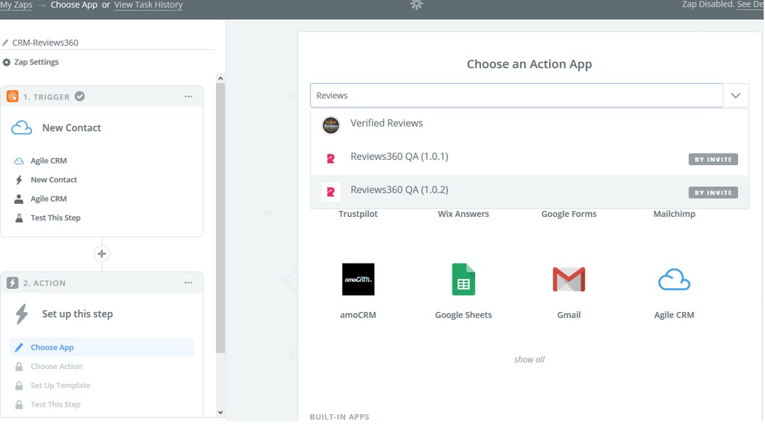Image resolution: width=765 pixels, height=426 pixels.
Task: Click the sidebar vertical scrollbar thumb
Action: [220, 218]
